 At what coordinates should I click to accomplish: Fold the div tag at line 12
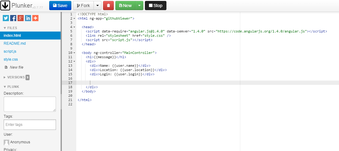click(x=74, y=61)
